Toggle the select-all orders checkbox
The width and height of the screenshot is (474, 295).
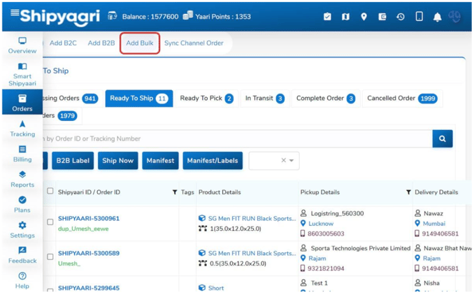[x=50, y=191]
